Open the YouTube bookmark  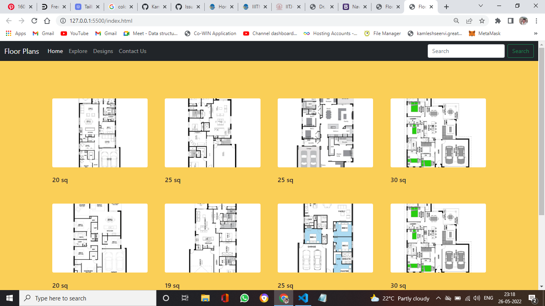tap(74, 33)
